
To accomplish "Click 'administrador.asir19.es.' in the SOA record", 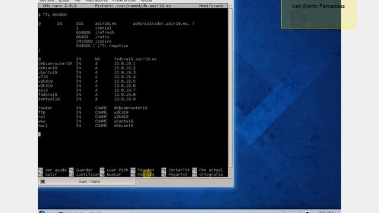I will pyautogui.click(x=161, y=24).
